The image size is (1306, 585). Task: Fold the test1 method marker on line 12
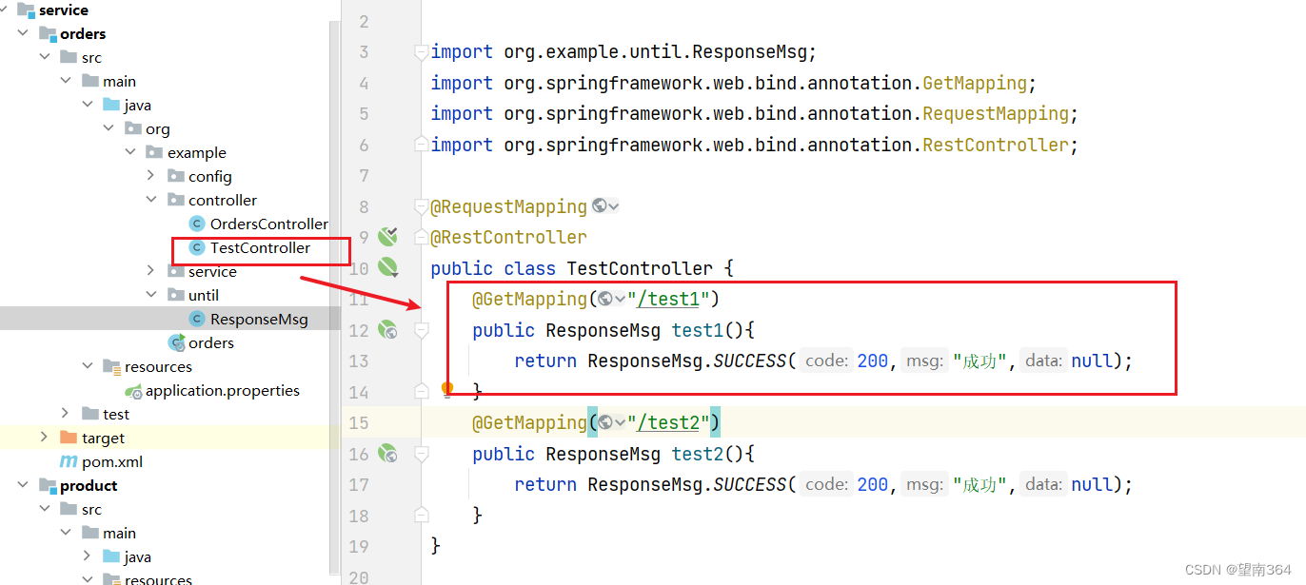[x=421, y=330]
